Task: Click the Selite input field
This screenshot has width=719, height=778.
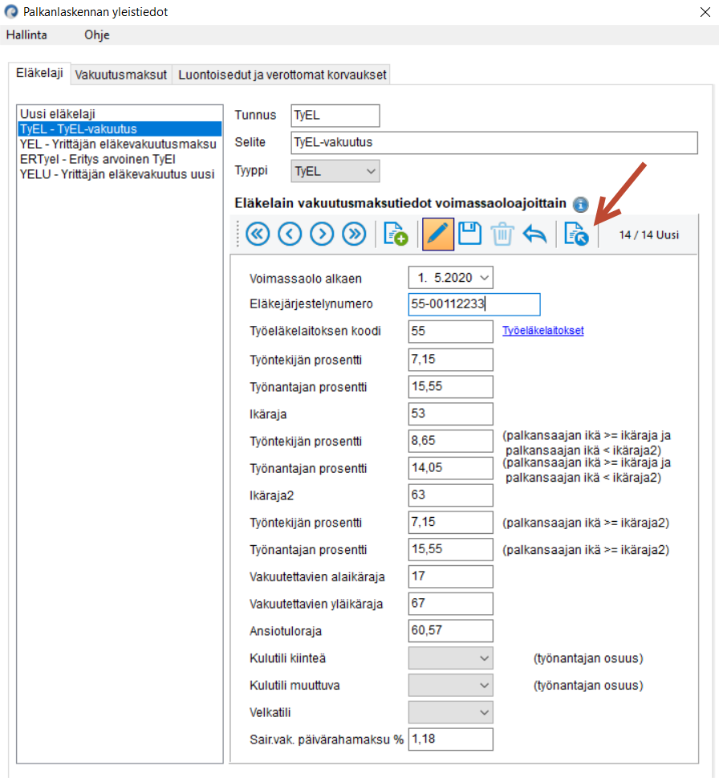Action: point(494,142)
